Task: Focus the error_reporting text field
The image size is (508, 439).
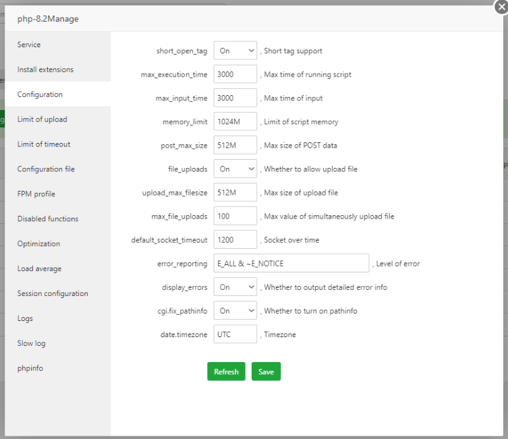Action: click(x=291, y=263)
